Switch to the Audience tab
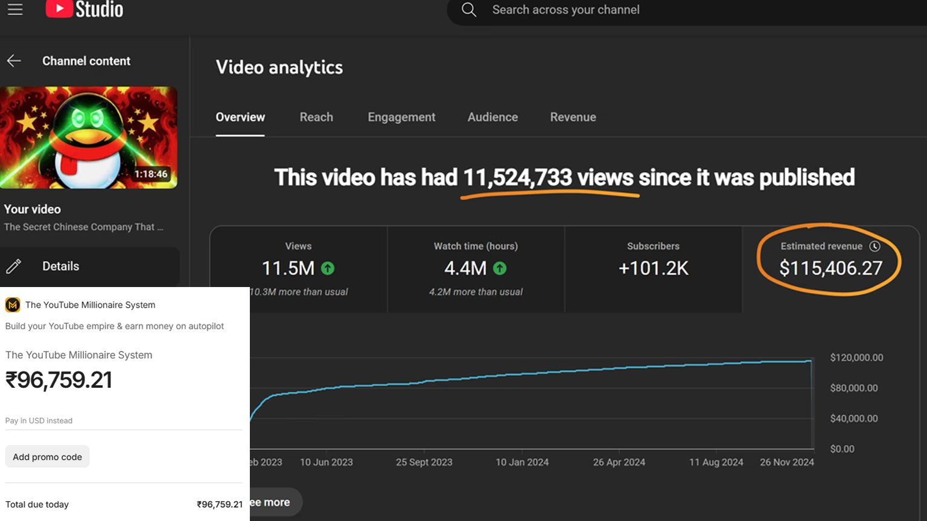This screenshot has height=521, width=927. (x=492, y=117)
